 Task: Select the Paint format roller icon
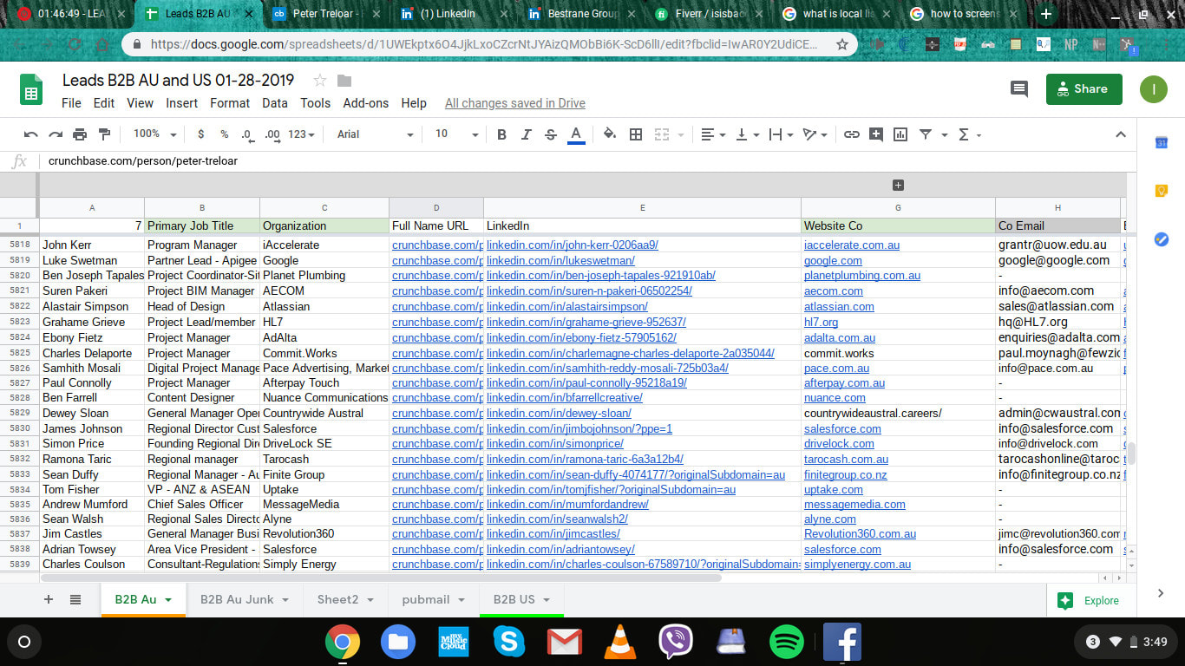click(x=105, y=134)
